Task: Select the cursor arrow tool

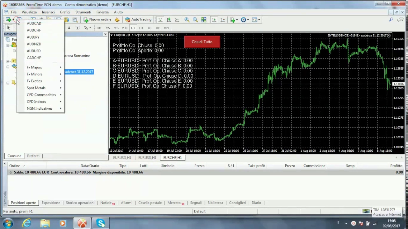Action: pyautogui.click(x=9, y=28)
